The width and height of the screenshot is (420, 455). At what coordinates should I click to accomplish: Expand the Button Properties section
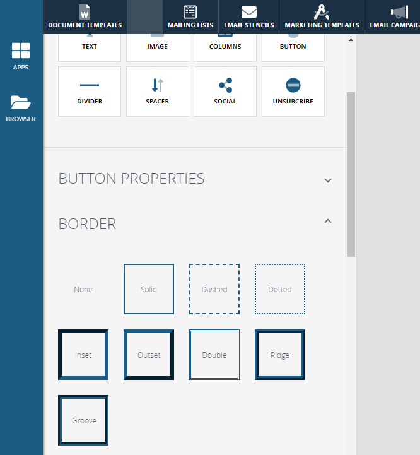tap(327, 180)
